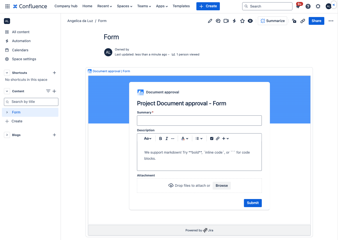Click the Confluence logo
Viewport: 338px width, 240px height.
(30, 6)
